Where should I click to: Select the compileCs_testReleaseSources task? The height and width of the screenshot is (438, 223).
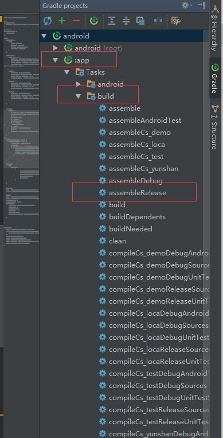(159, 410)
